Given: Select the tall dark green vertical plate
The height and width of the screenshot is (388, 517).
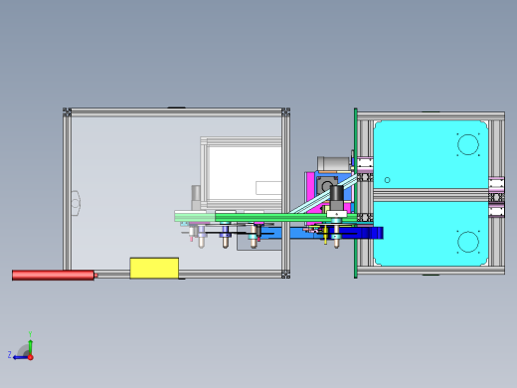Looking at the screenshot, I should (x=356, y=193).
